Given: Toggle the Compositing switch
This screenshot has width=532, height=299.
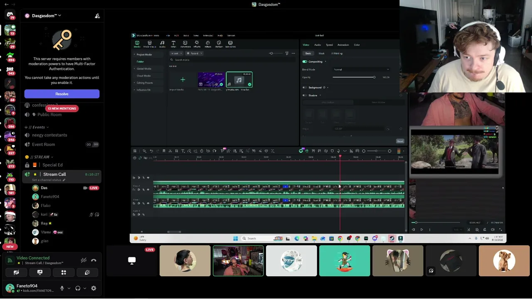Looking at the screenshot, I should point(305,61).
